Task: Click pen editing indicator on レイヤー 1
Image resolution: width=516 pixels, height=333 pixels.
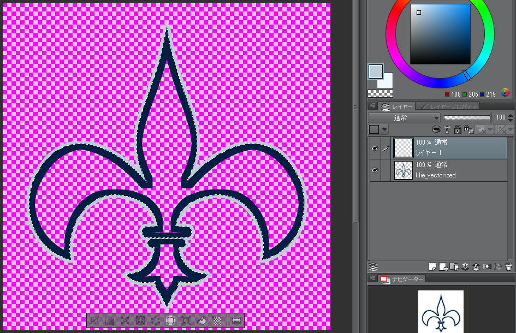Action: 385,148
